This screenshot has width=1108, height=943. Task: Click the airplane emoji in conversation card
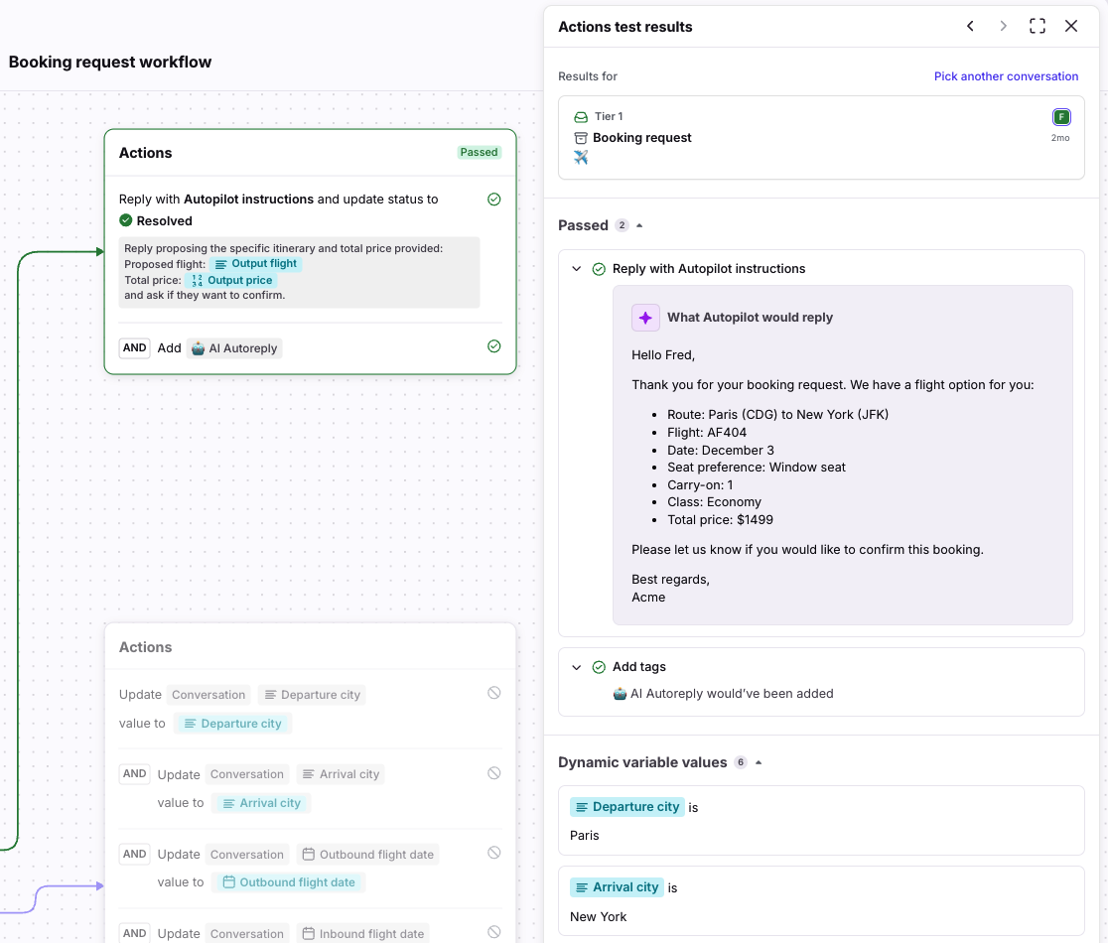pos(581,158)
